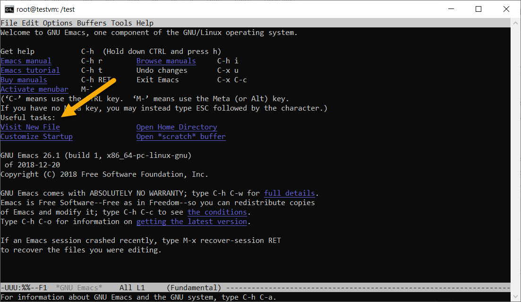This screenshot has width=521, height=302.
Task: Click the 'Useful tasks:' heading
Action: (x=28, y=118)
